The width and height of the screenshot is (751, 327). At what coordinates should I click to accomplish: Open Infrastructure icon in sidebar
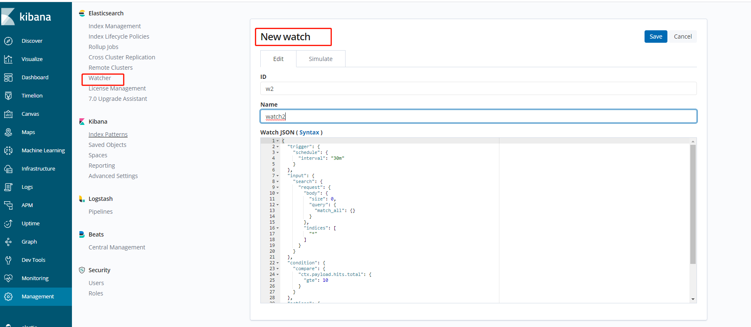tap(8, 169)
